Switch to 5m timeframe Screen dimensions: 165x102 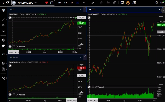coord(66,3)
